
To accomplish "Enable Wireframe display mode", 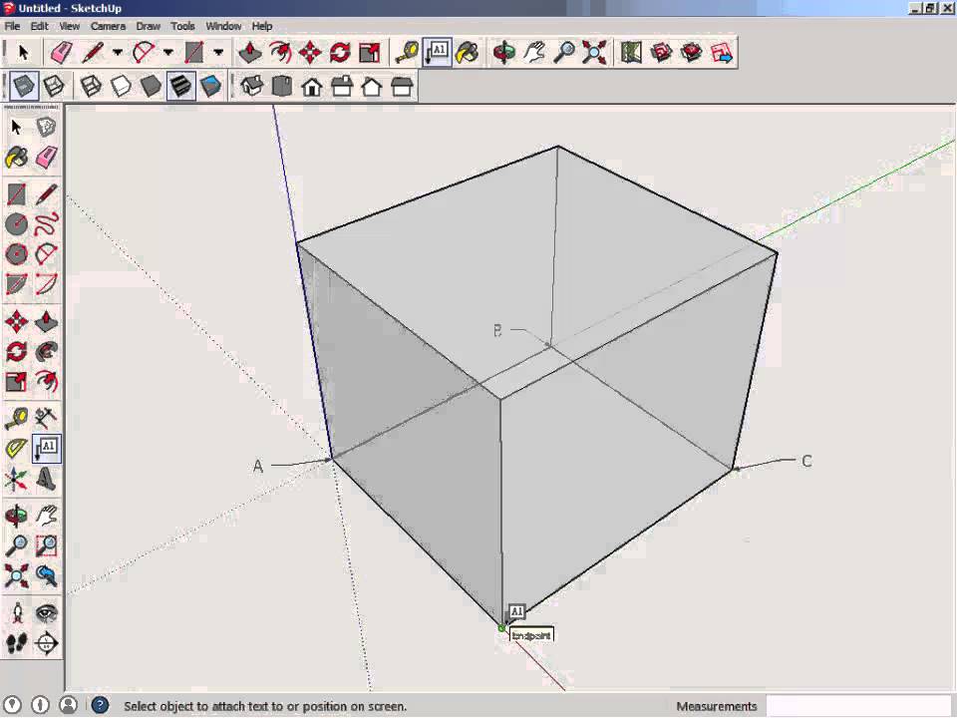I will click(x=89, y=87).
